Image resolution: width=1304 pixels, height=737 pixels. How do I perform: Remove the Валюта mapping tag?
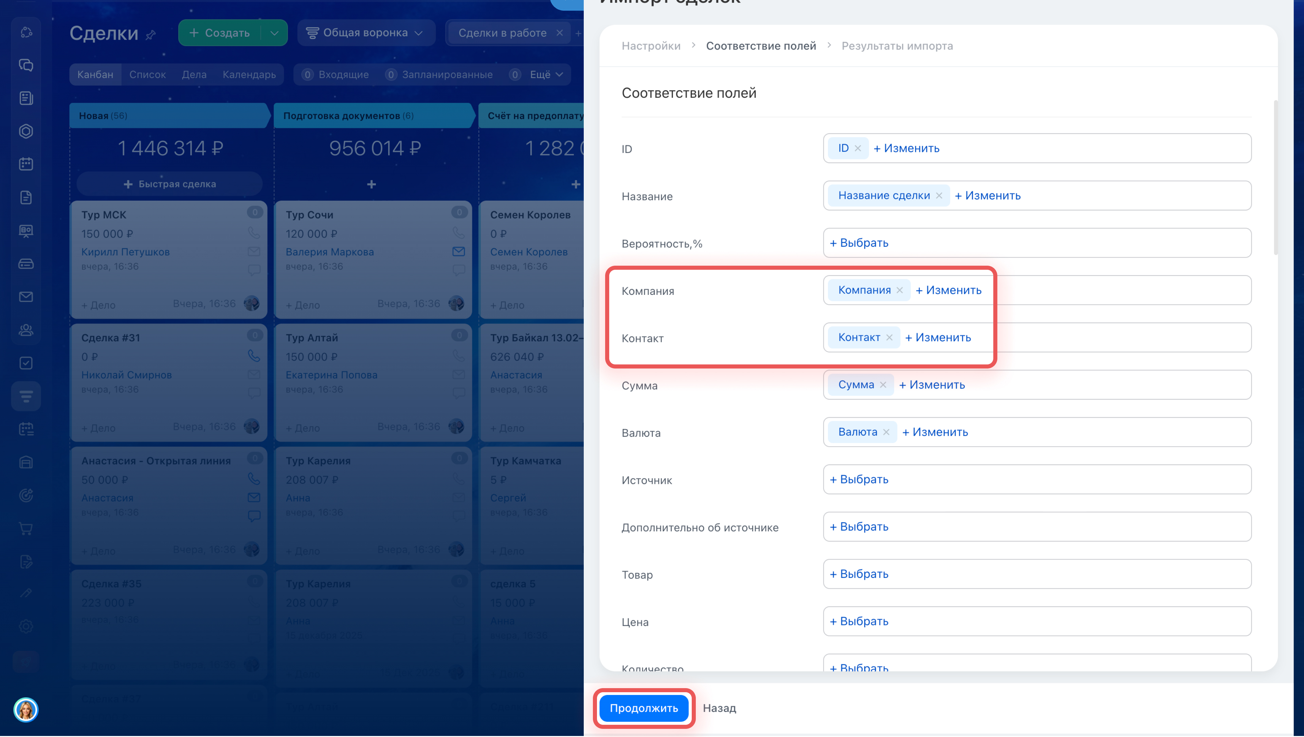(886, 432)
